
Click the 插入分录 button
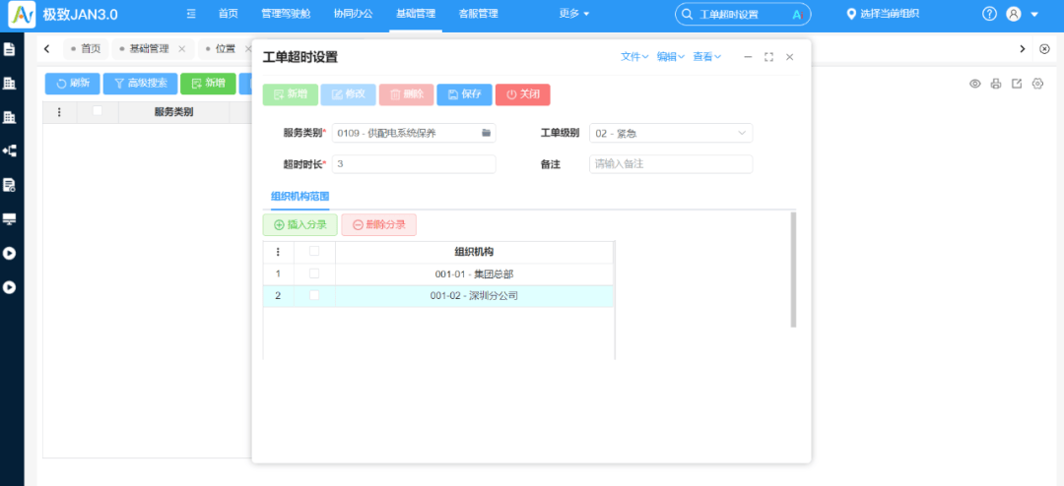pos(299,225)
